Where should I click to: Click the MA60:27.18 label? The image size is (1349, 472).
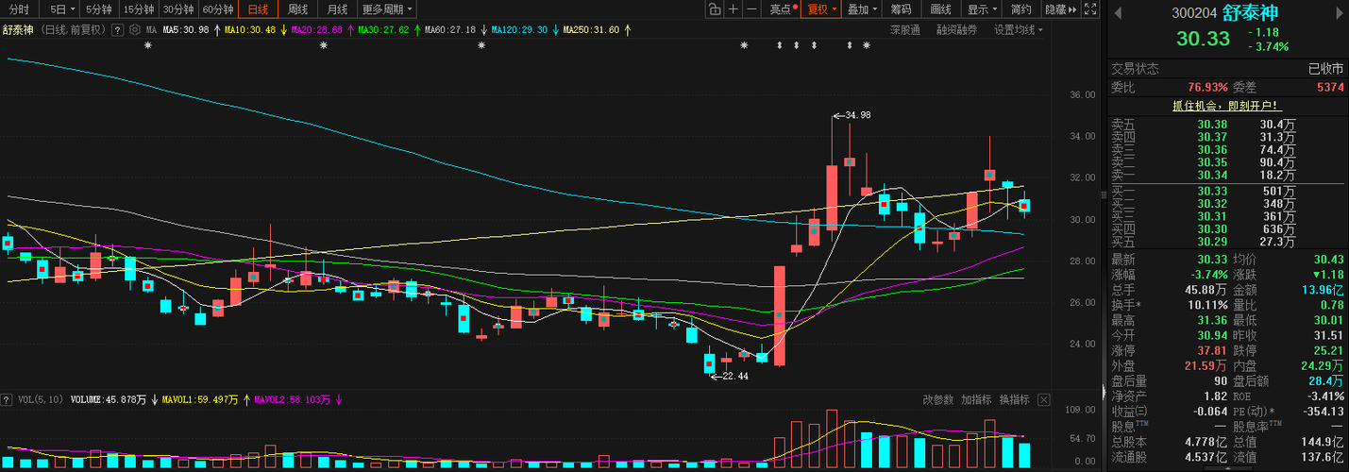[x=449, y=29]
